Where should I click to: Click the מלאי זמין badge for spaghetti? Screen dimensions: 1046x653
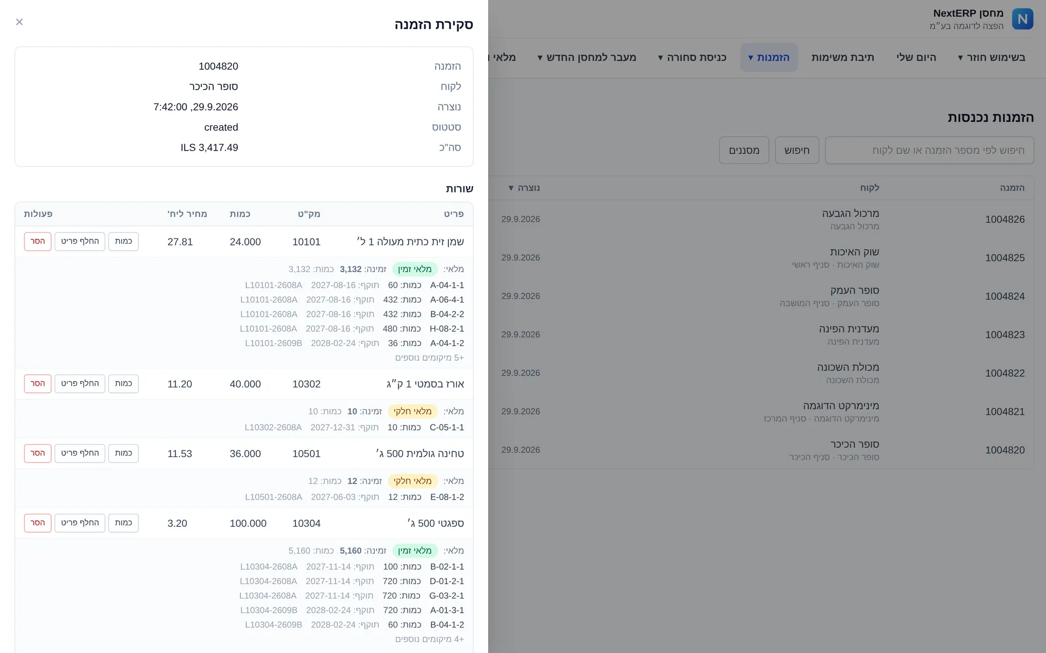415,551
